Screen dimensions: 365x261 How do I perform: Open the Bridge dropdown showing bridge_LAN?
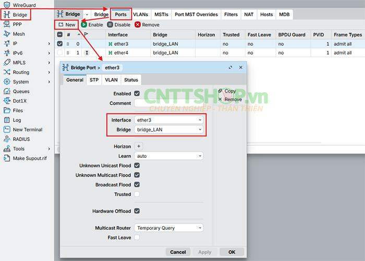tap(168, 130)
